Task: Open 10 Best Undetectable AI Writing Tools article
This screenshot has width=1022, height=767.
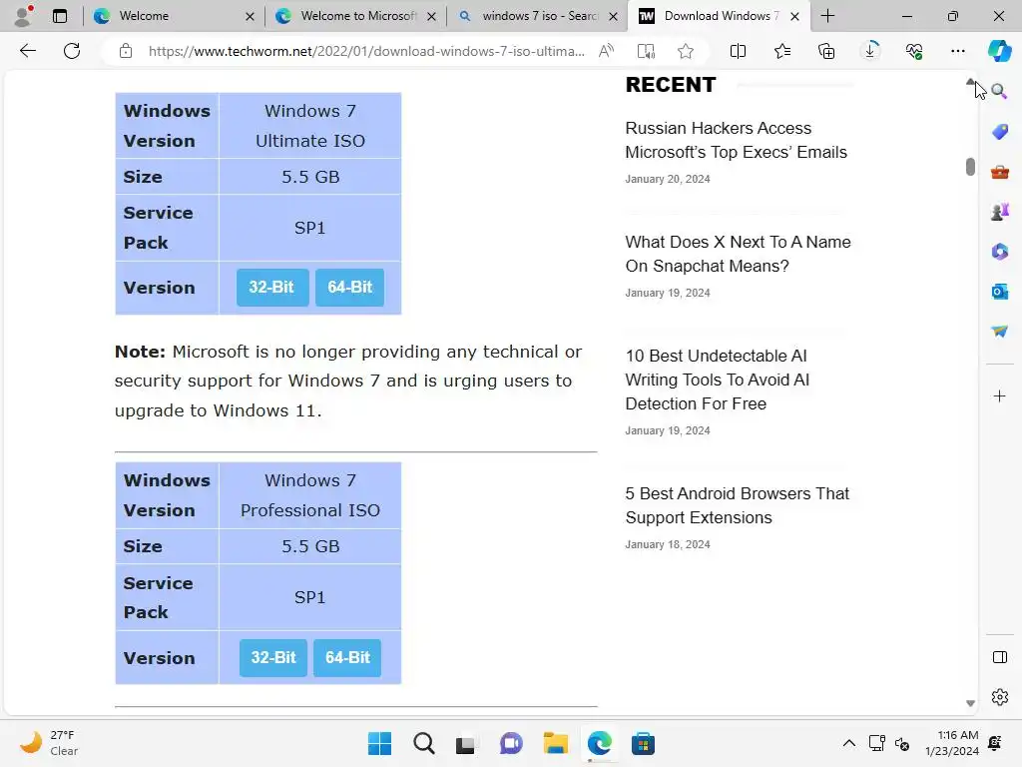Action: coord(717,380)
